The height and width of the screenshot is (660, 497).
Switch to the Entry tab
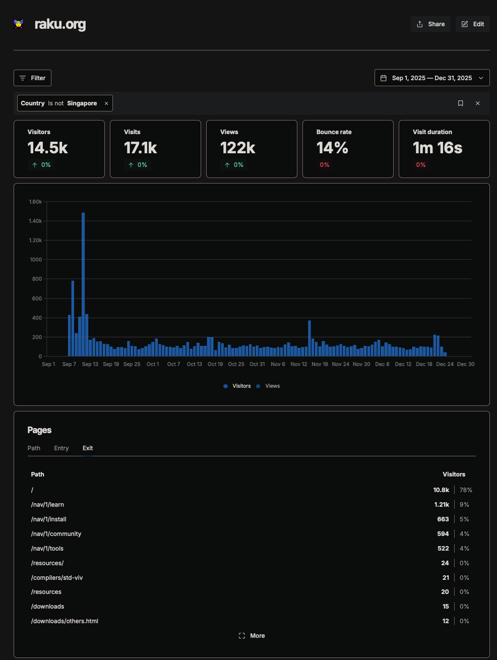61,448
